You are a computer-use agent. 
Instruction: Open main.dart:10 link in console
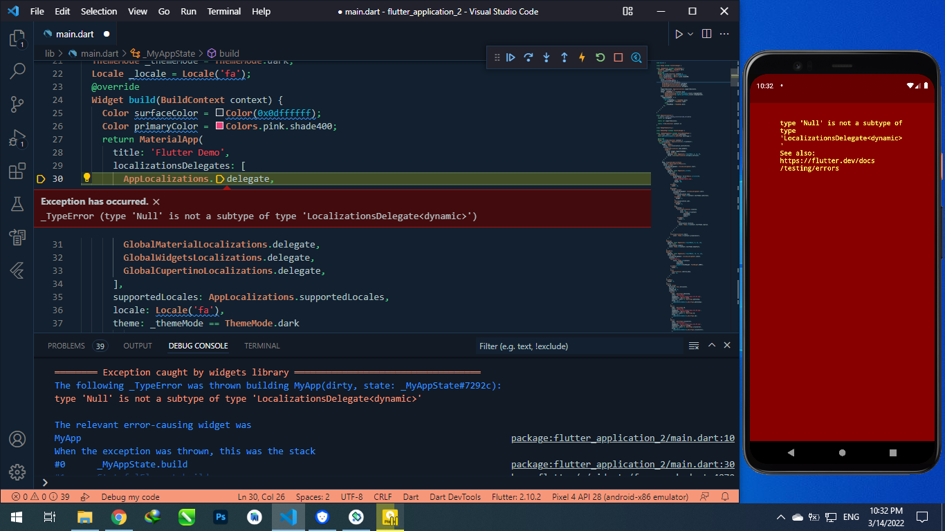click(x=623, y=438)
